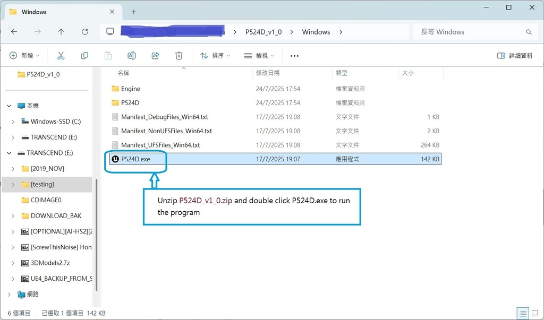Click the Up-one-level arrow icon

61,31
